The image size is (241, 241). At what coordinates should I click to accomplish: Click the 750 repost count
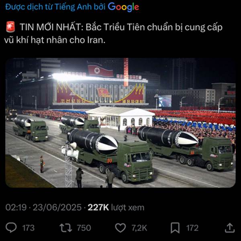pos(84,228)
